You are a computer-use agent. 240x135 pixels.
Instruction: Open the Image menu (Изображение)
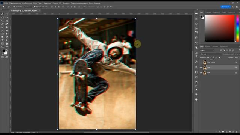pos(27,3)
